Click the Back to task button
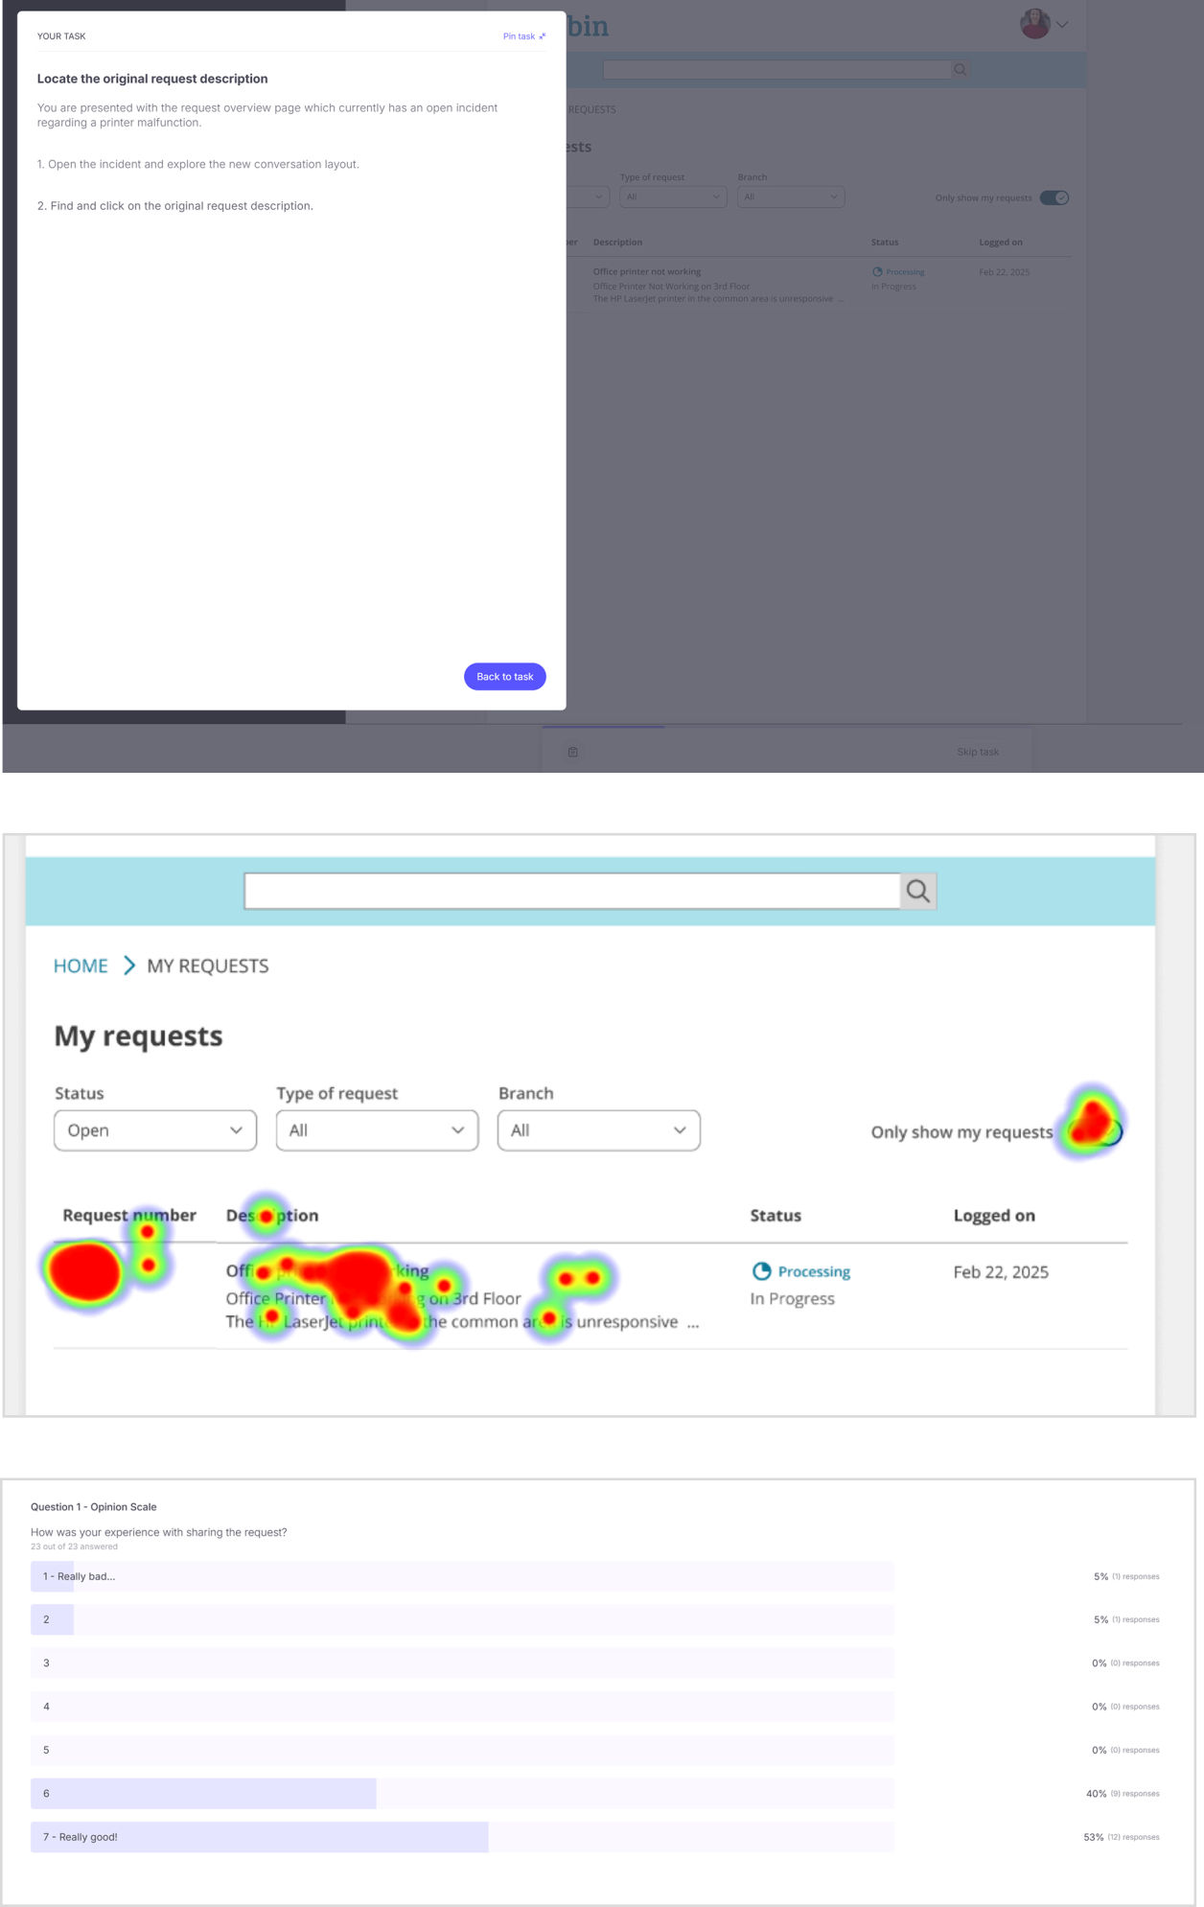The width and height of the screenshot is (1204, 1907). click(505, 677)
